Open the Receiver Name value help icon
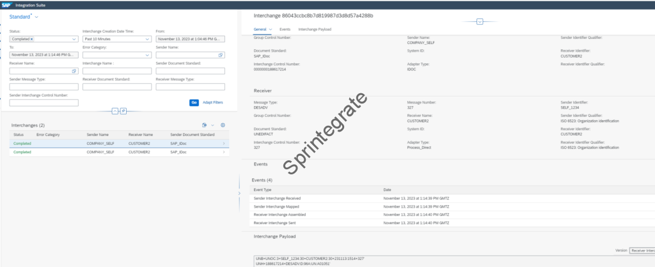Viewport: 655px width, 267px height. pyautogui.click(x=74, y=71)
